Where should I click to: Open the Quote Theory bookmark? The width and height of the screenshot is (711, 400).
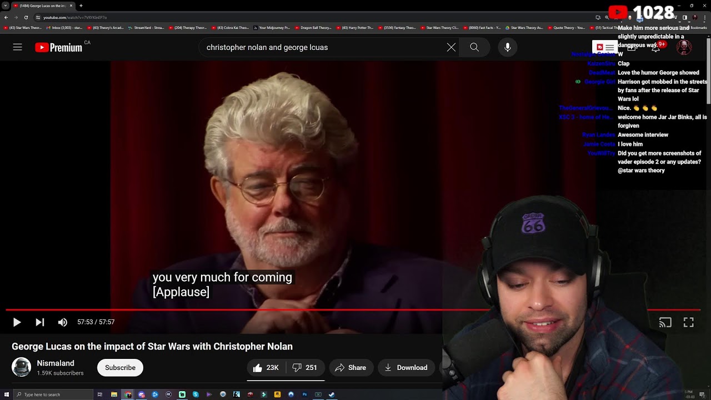[x=565, y=28]
